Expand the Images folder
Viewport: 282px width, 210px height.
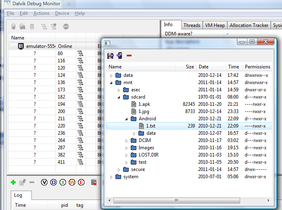(126, 148)
